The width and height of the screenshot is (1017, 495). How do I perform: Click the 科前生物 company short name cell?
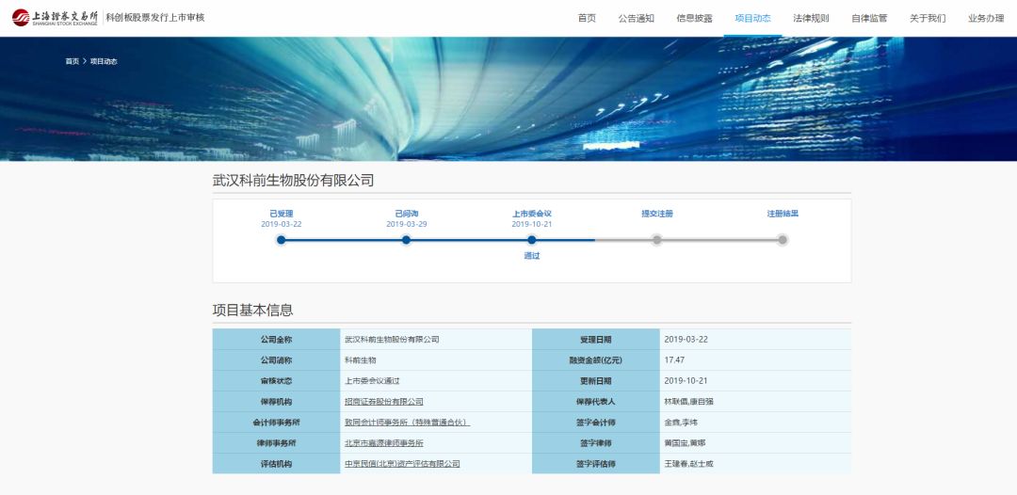click(436, 360)
